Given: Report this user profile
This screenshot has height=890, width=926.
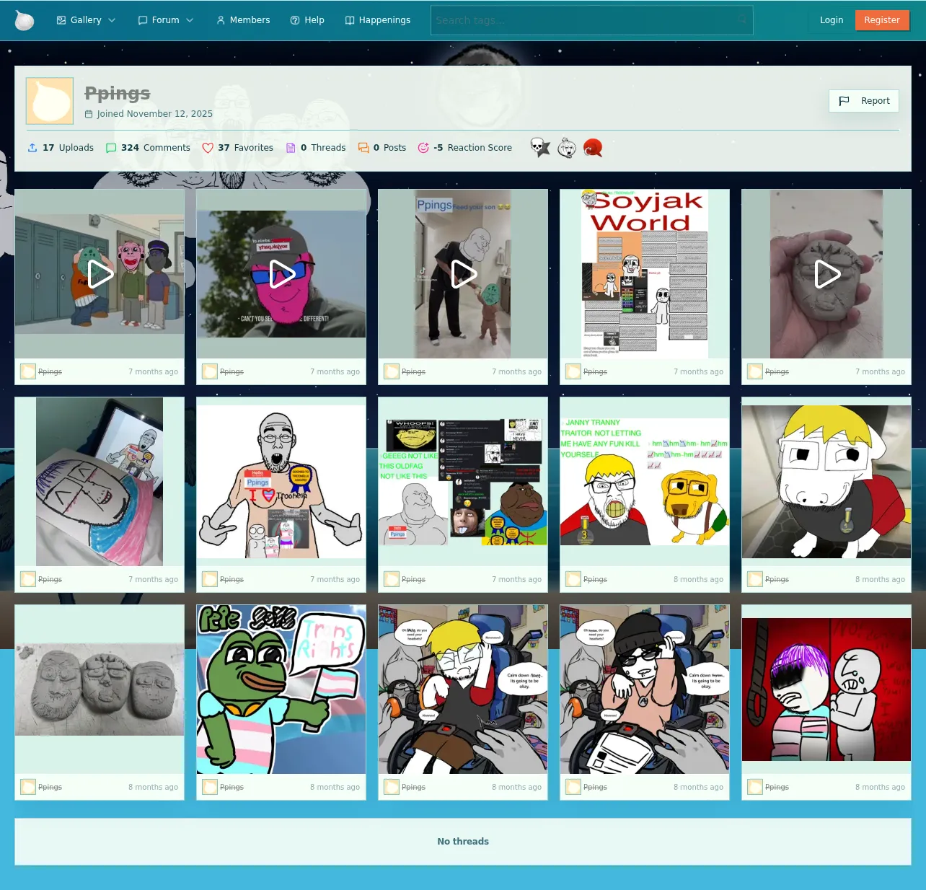Looking at the screenshot, I should click(x=864, y=101).
